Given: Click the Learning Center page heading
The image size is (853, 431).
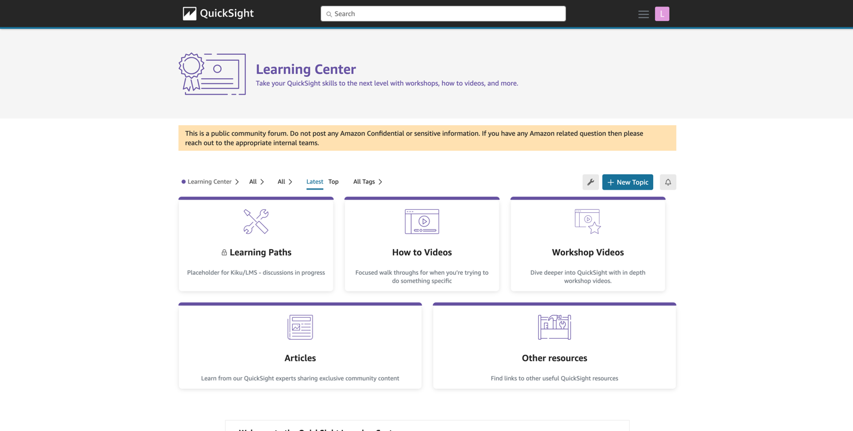Looking at the screenshot, I should pyautogui.click(x=306, y=69).
